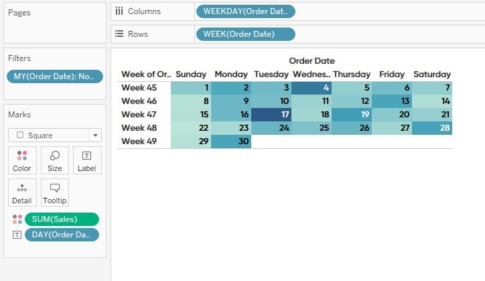
Task: Click the Wednesday column header
Action: [x=311, y=74]
